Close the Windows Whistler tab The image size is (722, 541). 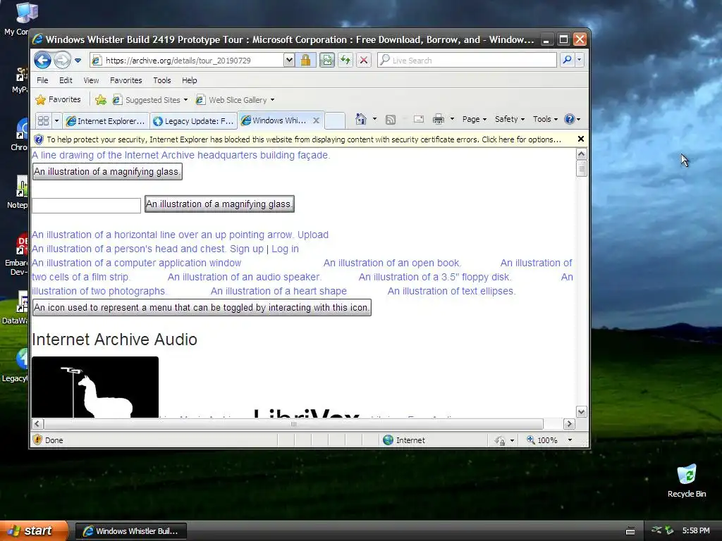pyautogui.click(x=316, y=120)
